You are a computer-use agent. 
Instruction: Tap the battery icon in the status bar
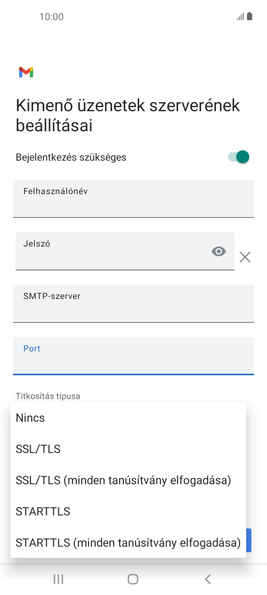point(250,16)
